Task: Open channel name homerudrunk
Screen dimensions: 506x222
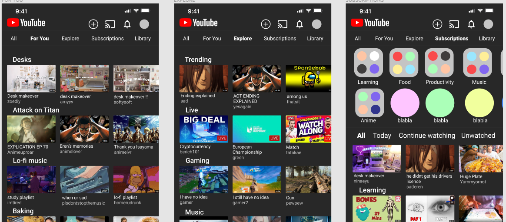Action: tap(127, 203)
